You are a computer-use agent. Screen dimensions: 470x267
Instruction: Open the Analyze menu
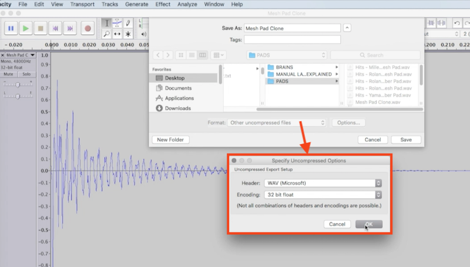(189, 4)
